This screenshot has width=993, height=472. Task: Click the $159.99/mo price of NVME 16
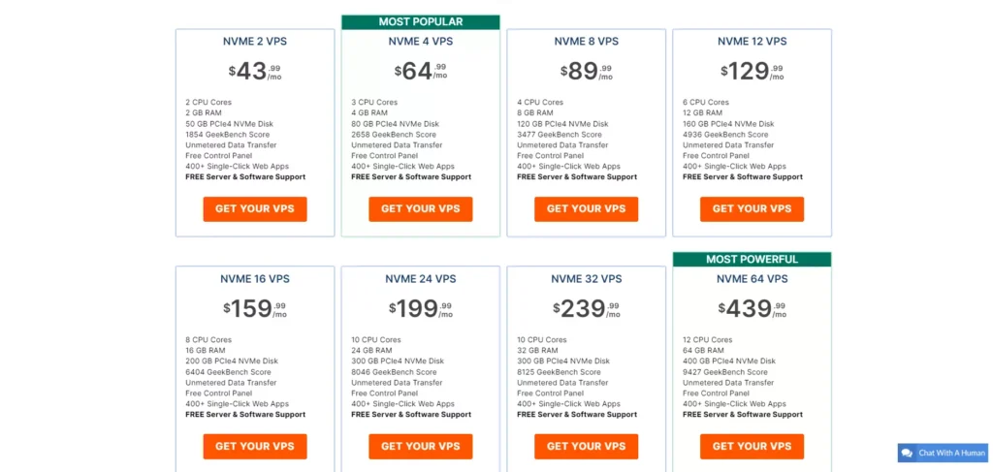click(x=255, y=309)
